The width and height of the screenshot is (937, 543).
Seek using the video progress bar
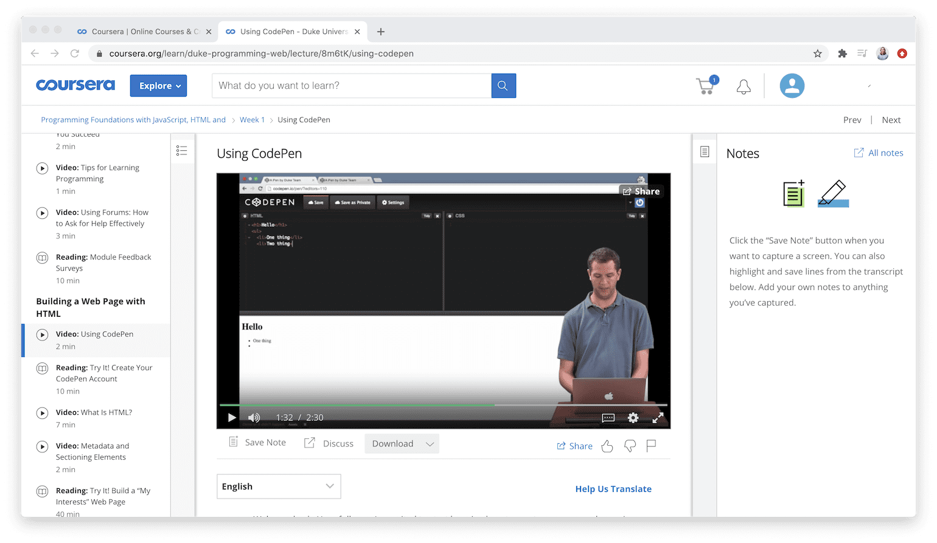[x=443, y=405]
